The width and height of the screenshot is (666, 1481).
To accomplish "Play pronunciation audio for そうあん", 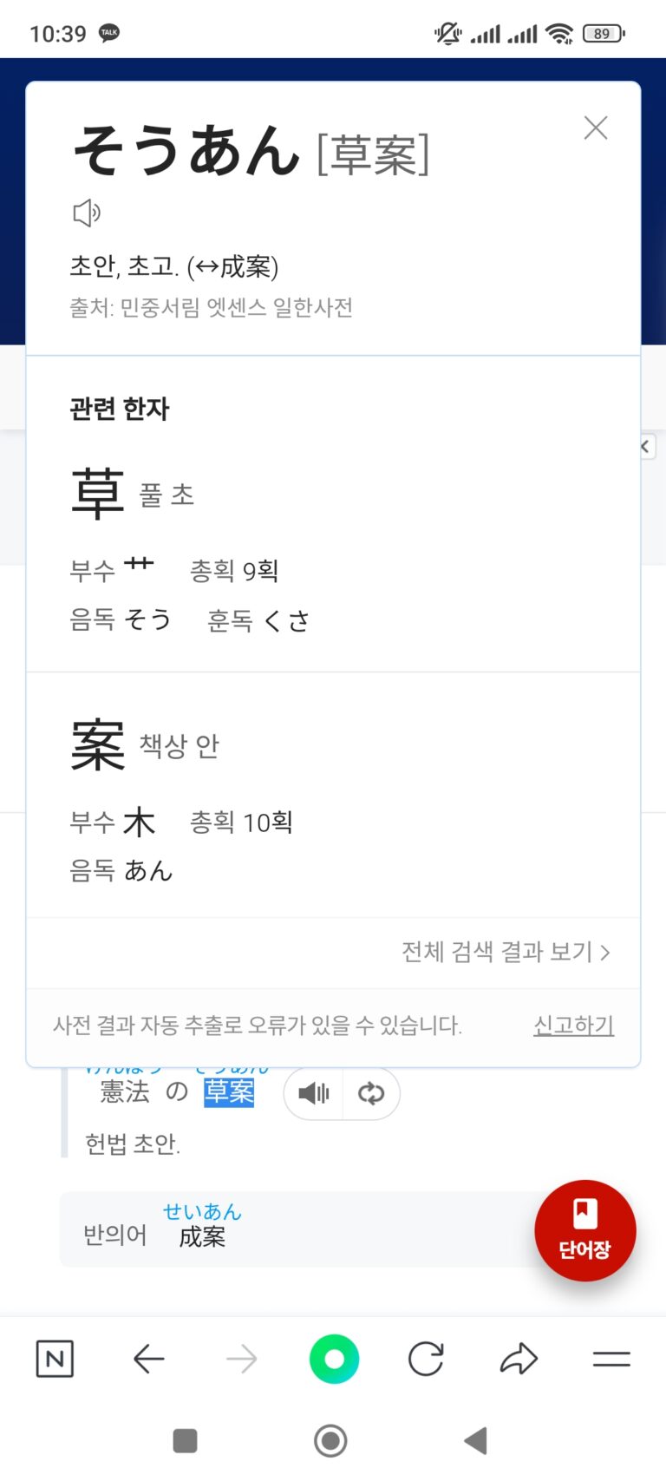I will click(x=86, y=213).
